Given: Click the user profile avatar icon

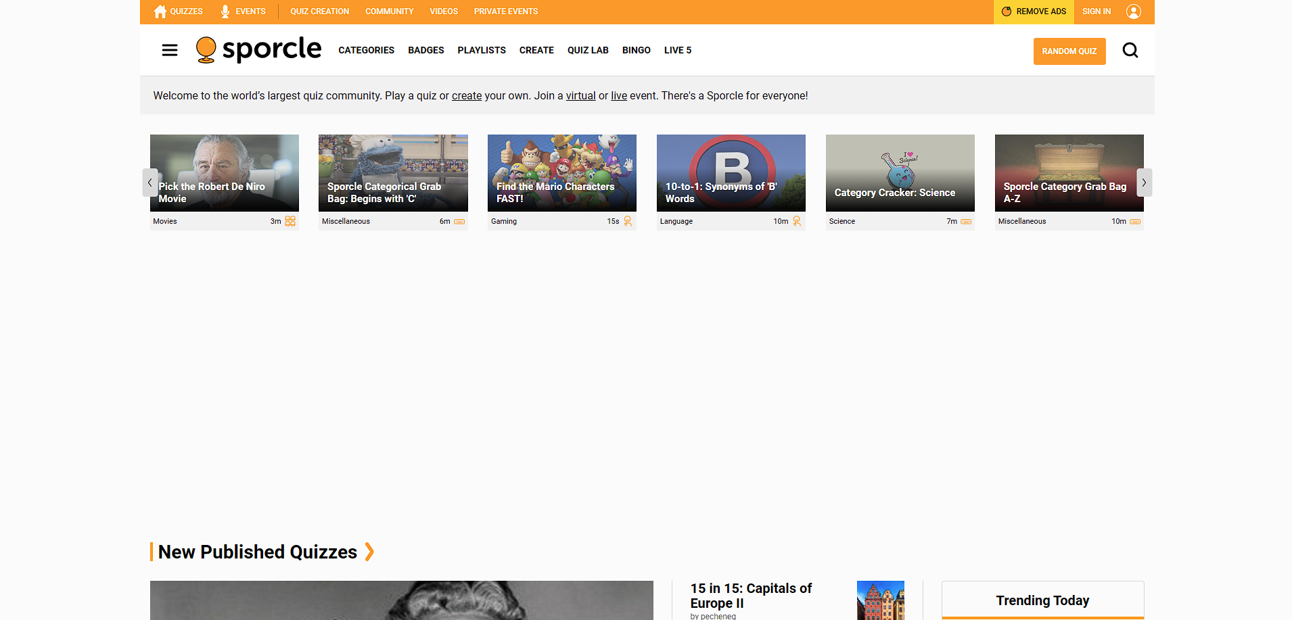Looking at the screenshot, I should pos(1134,11).
